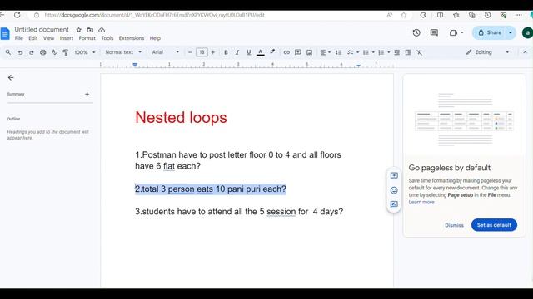
Task: Reload the browser page
Action: click(x=17, y=15)
